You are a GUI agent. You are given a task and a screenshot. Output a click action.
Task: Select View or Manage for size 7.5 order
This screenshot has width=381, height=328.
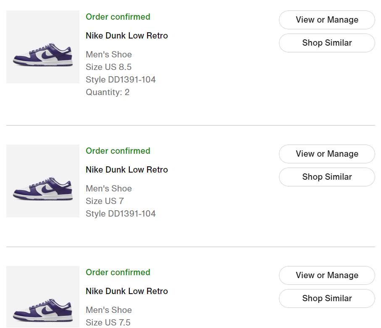click(x=327, y=275)
